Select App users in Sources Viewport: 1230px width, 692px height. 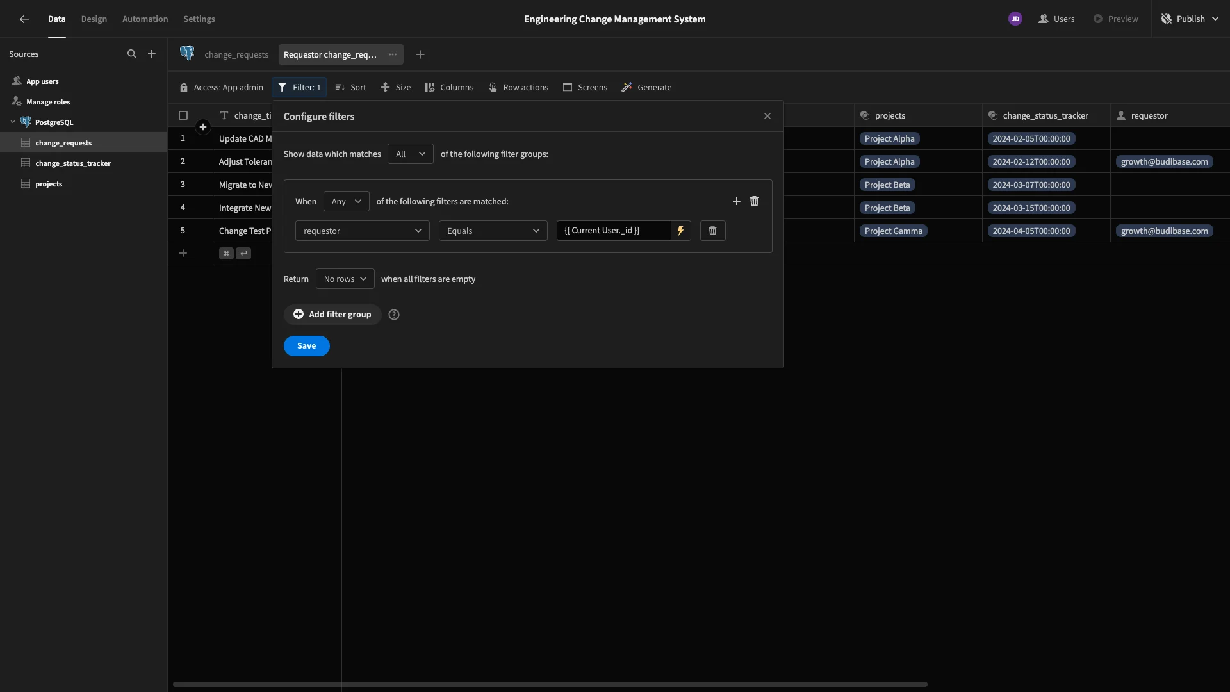click(x=42, y=81)
